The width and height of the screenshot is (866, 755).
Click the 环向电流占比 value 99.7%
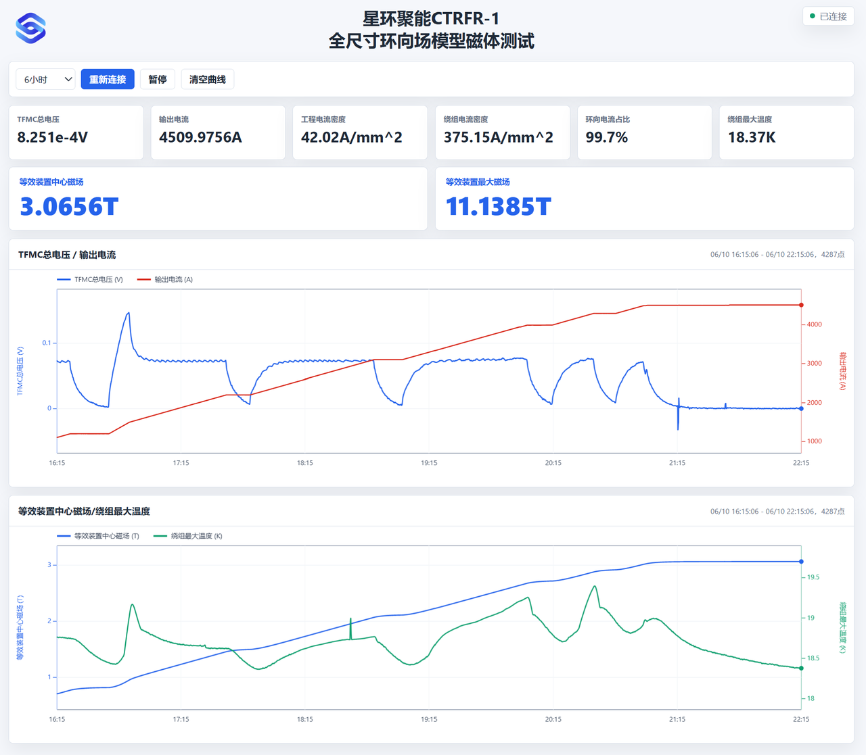point(607,137)
